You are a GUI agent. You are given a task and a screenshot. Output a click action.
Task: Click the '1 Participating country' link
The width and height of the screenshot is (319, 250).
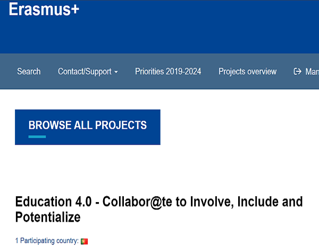tap(47, 241)
